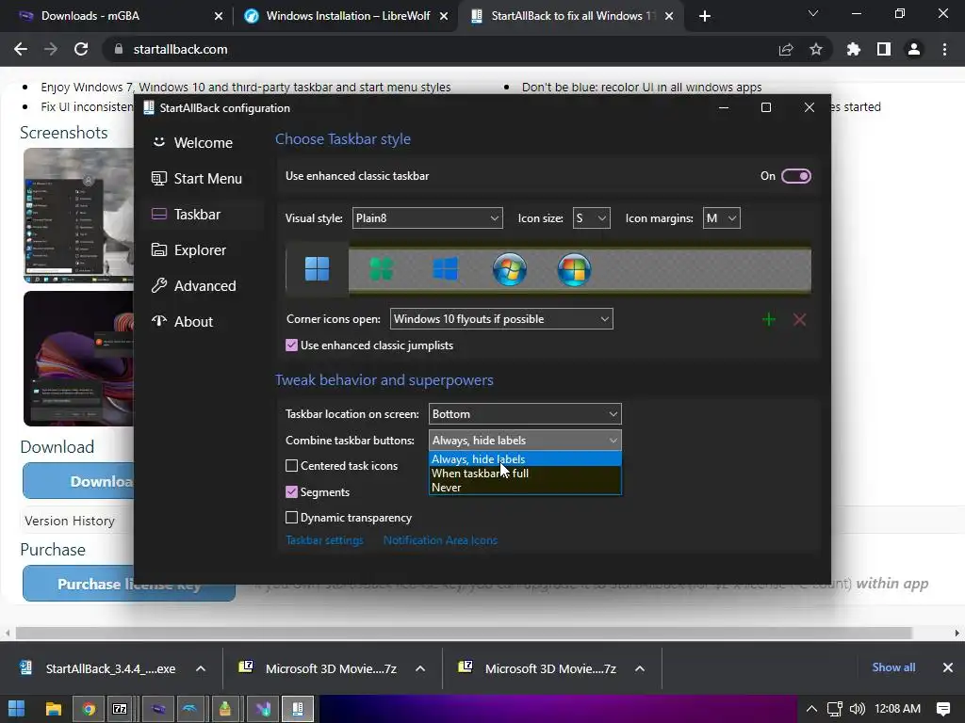Go back in the browser
This screenshot has width=965, height=723.
pyautogui.click(x=21, y=49)
